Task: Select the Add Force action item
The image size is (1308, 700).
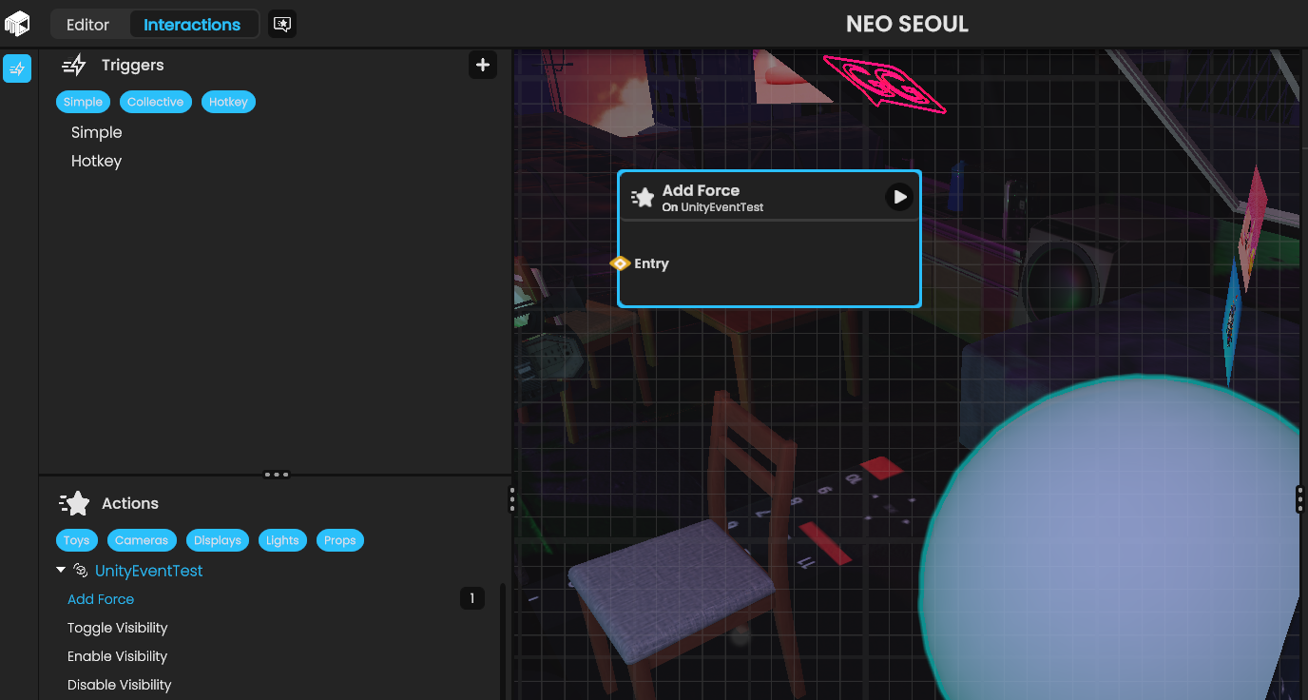Action: [x=101, y=599]
